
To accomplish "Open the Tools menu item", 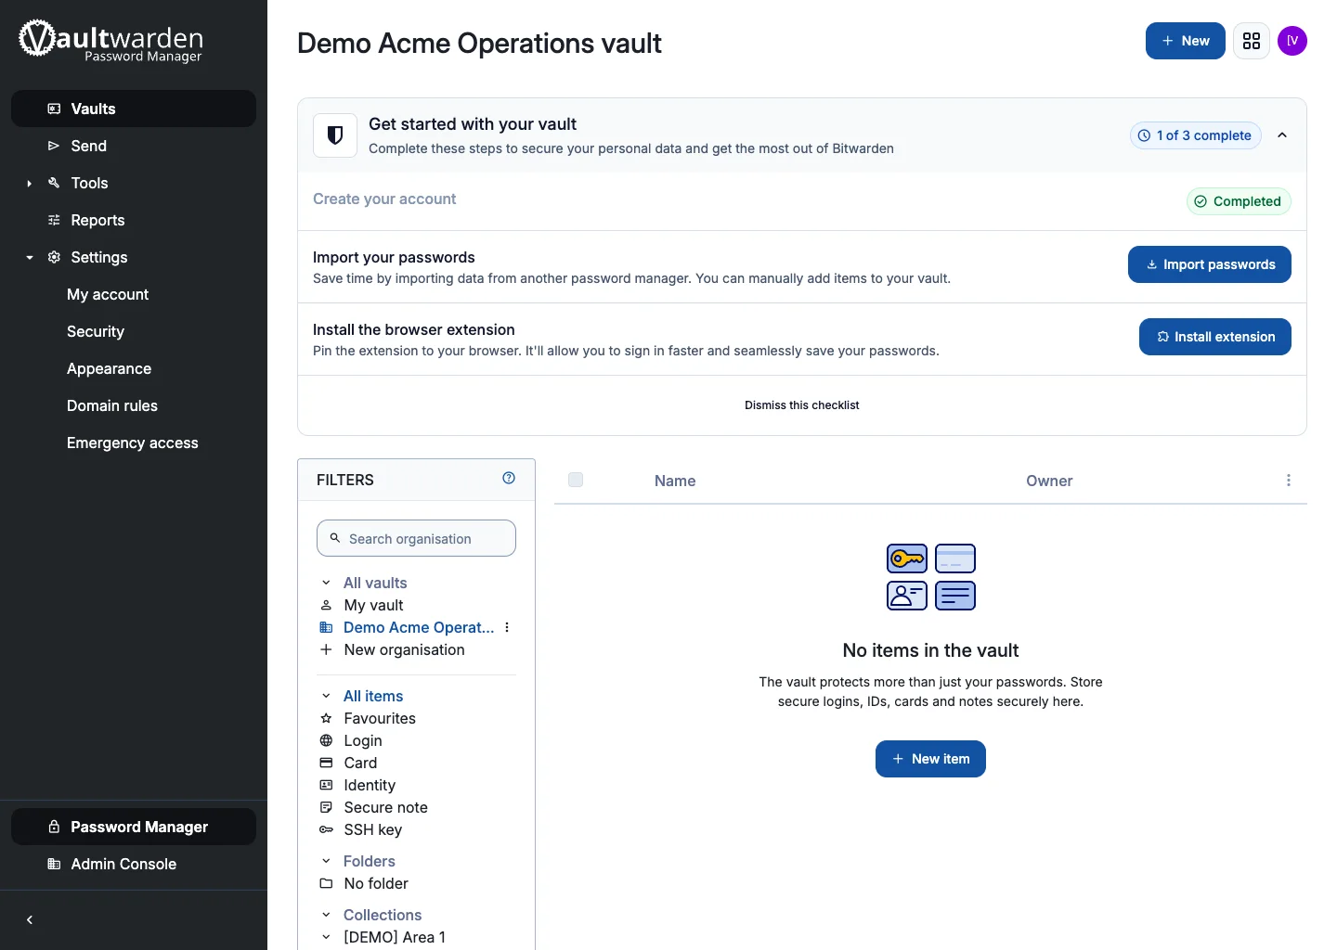I will click(x=90, y=183).
